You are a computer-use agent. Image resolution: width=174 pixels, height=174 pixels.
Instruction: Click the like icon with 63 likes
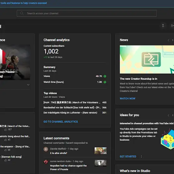(6, 160)
